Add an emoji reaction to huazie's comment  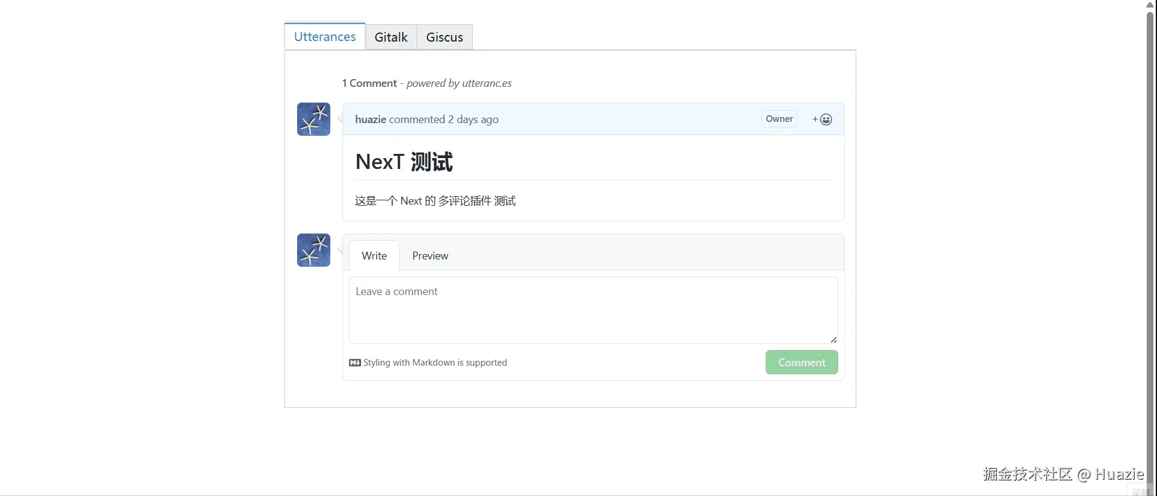pos(822,119)
